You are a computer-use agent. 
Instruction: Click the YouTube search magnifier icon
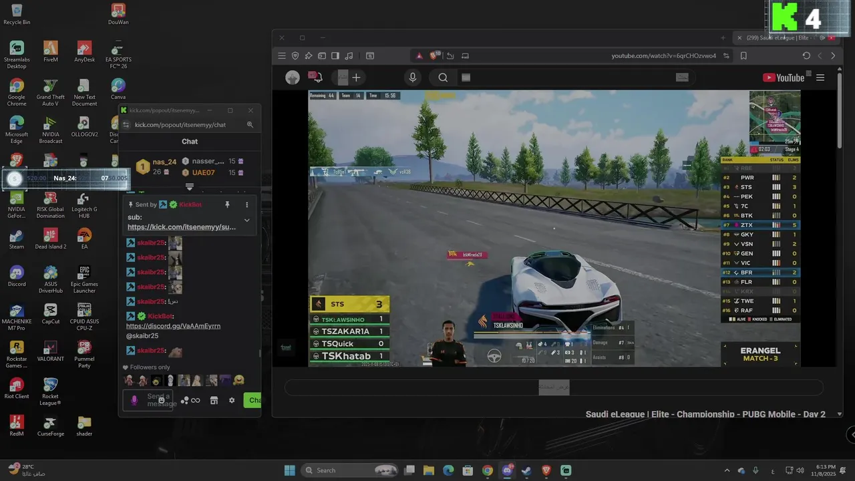443,77
